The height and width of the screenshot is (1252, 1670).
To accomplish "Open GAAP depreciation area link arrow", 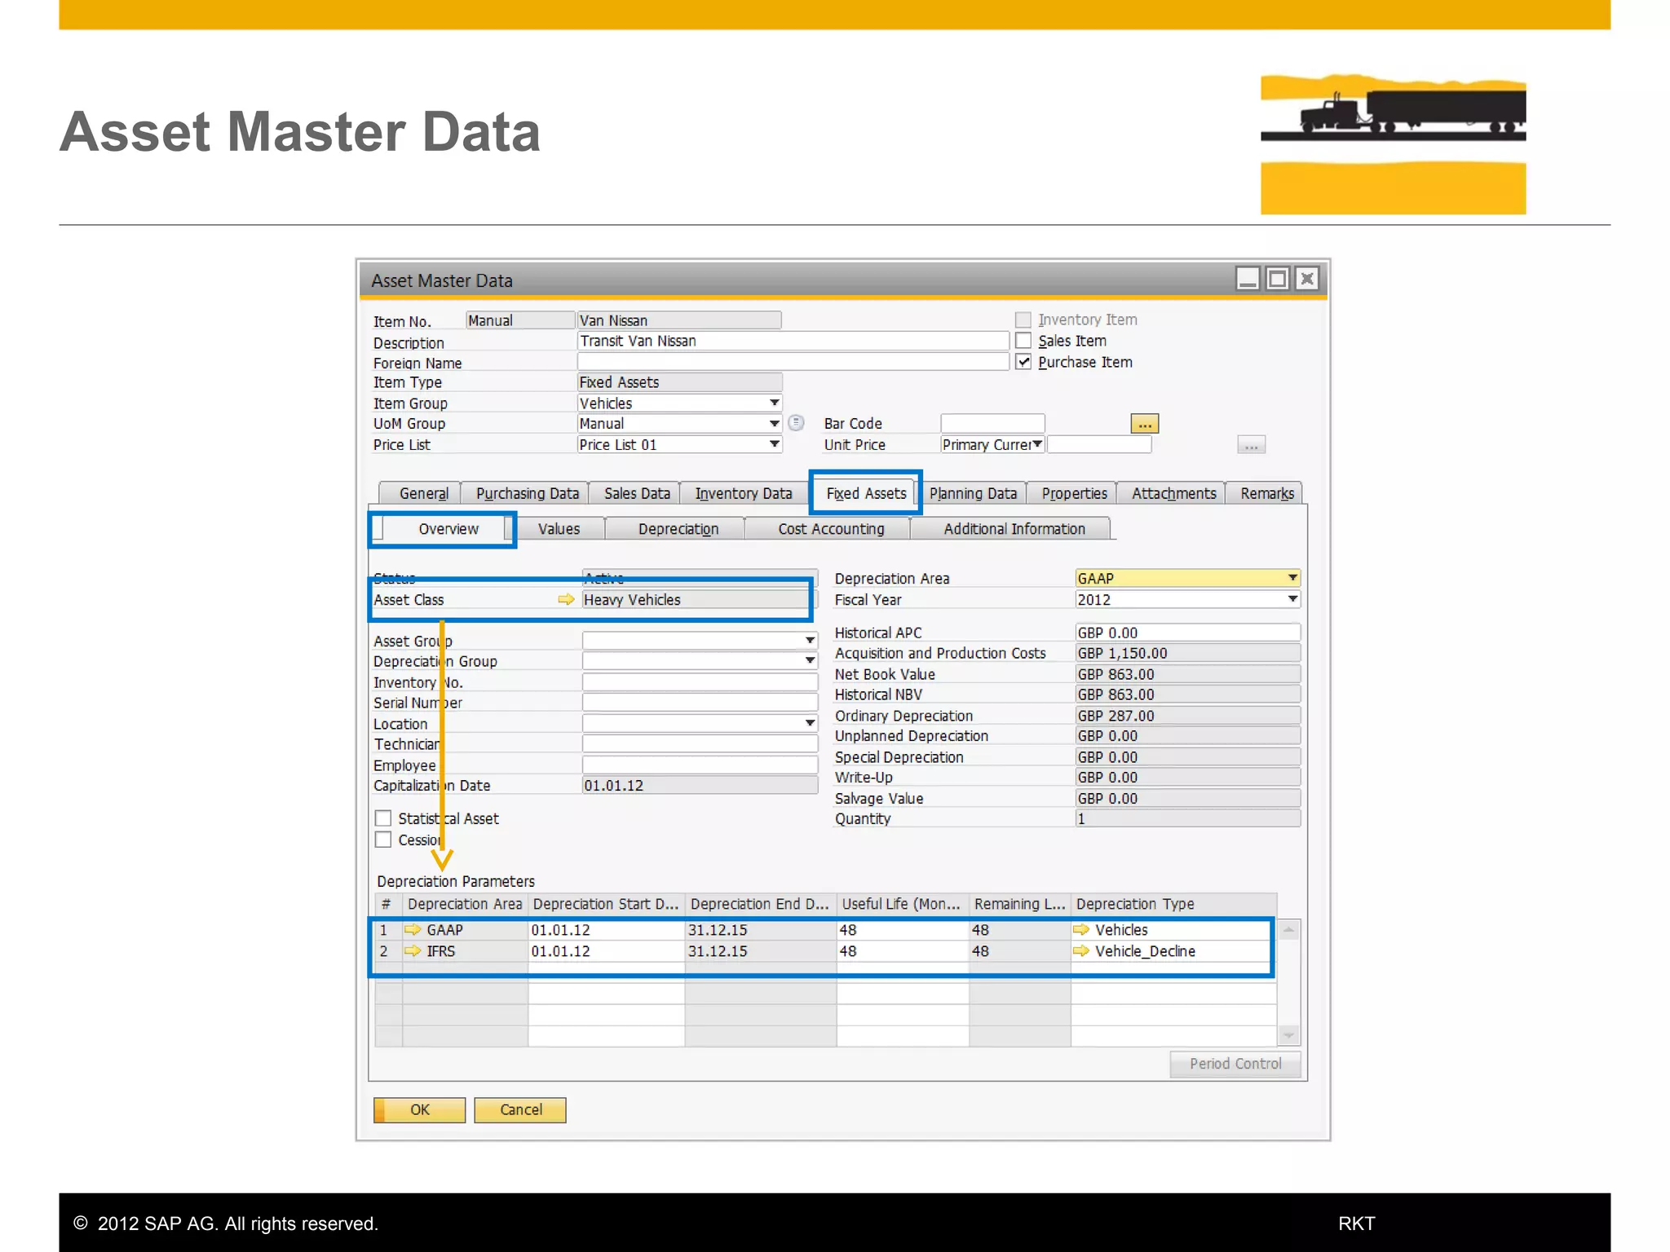I will point(413,929).
